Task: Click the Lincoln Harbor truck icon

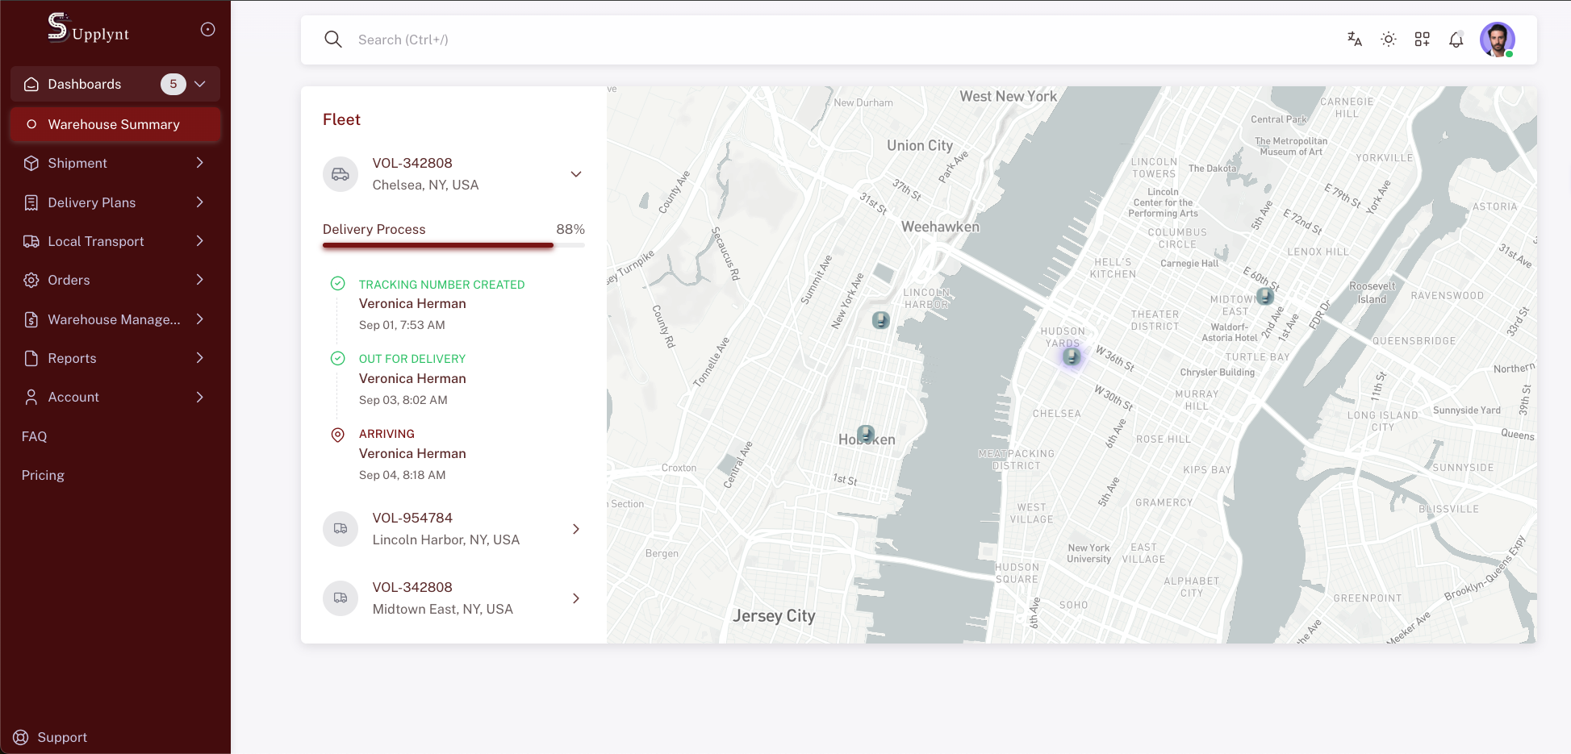Action: [x=341, y=529]
